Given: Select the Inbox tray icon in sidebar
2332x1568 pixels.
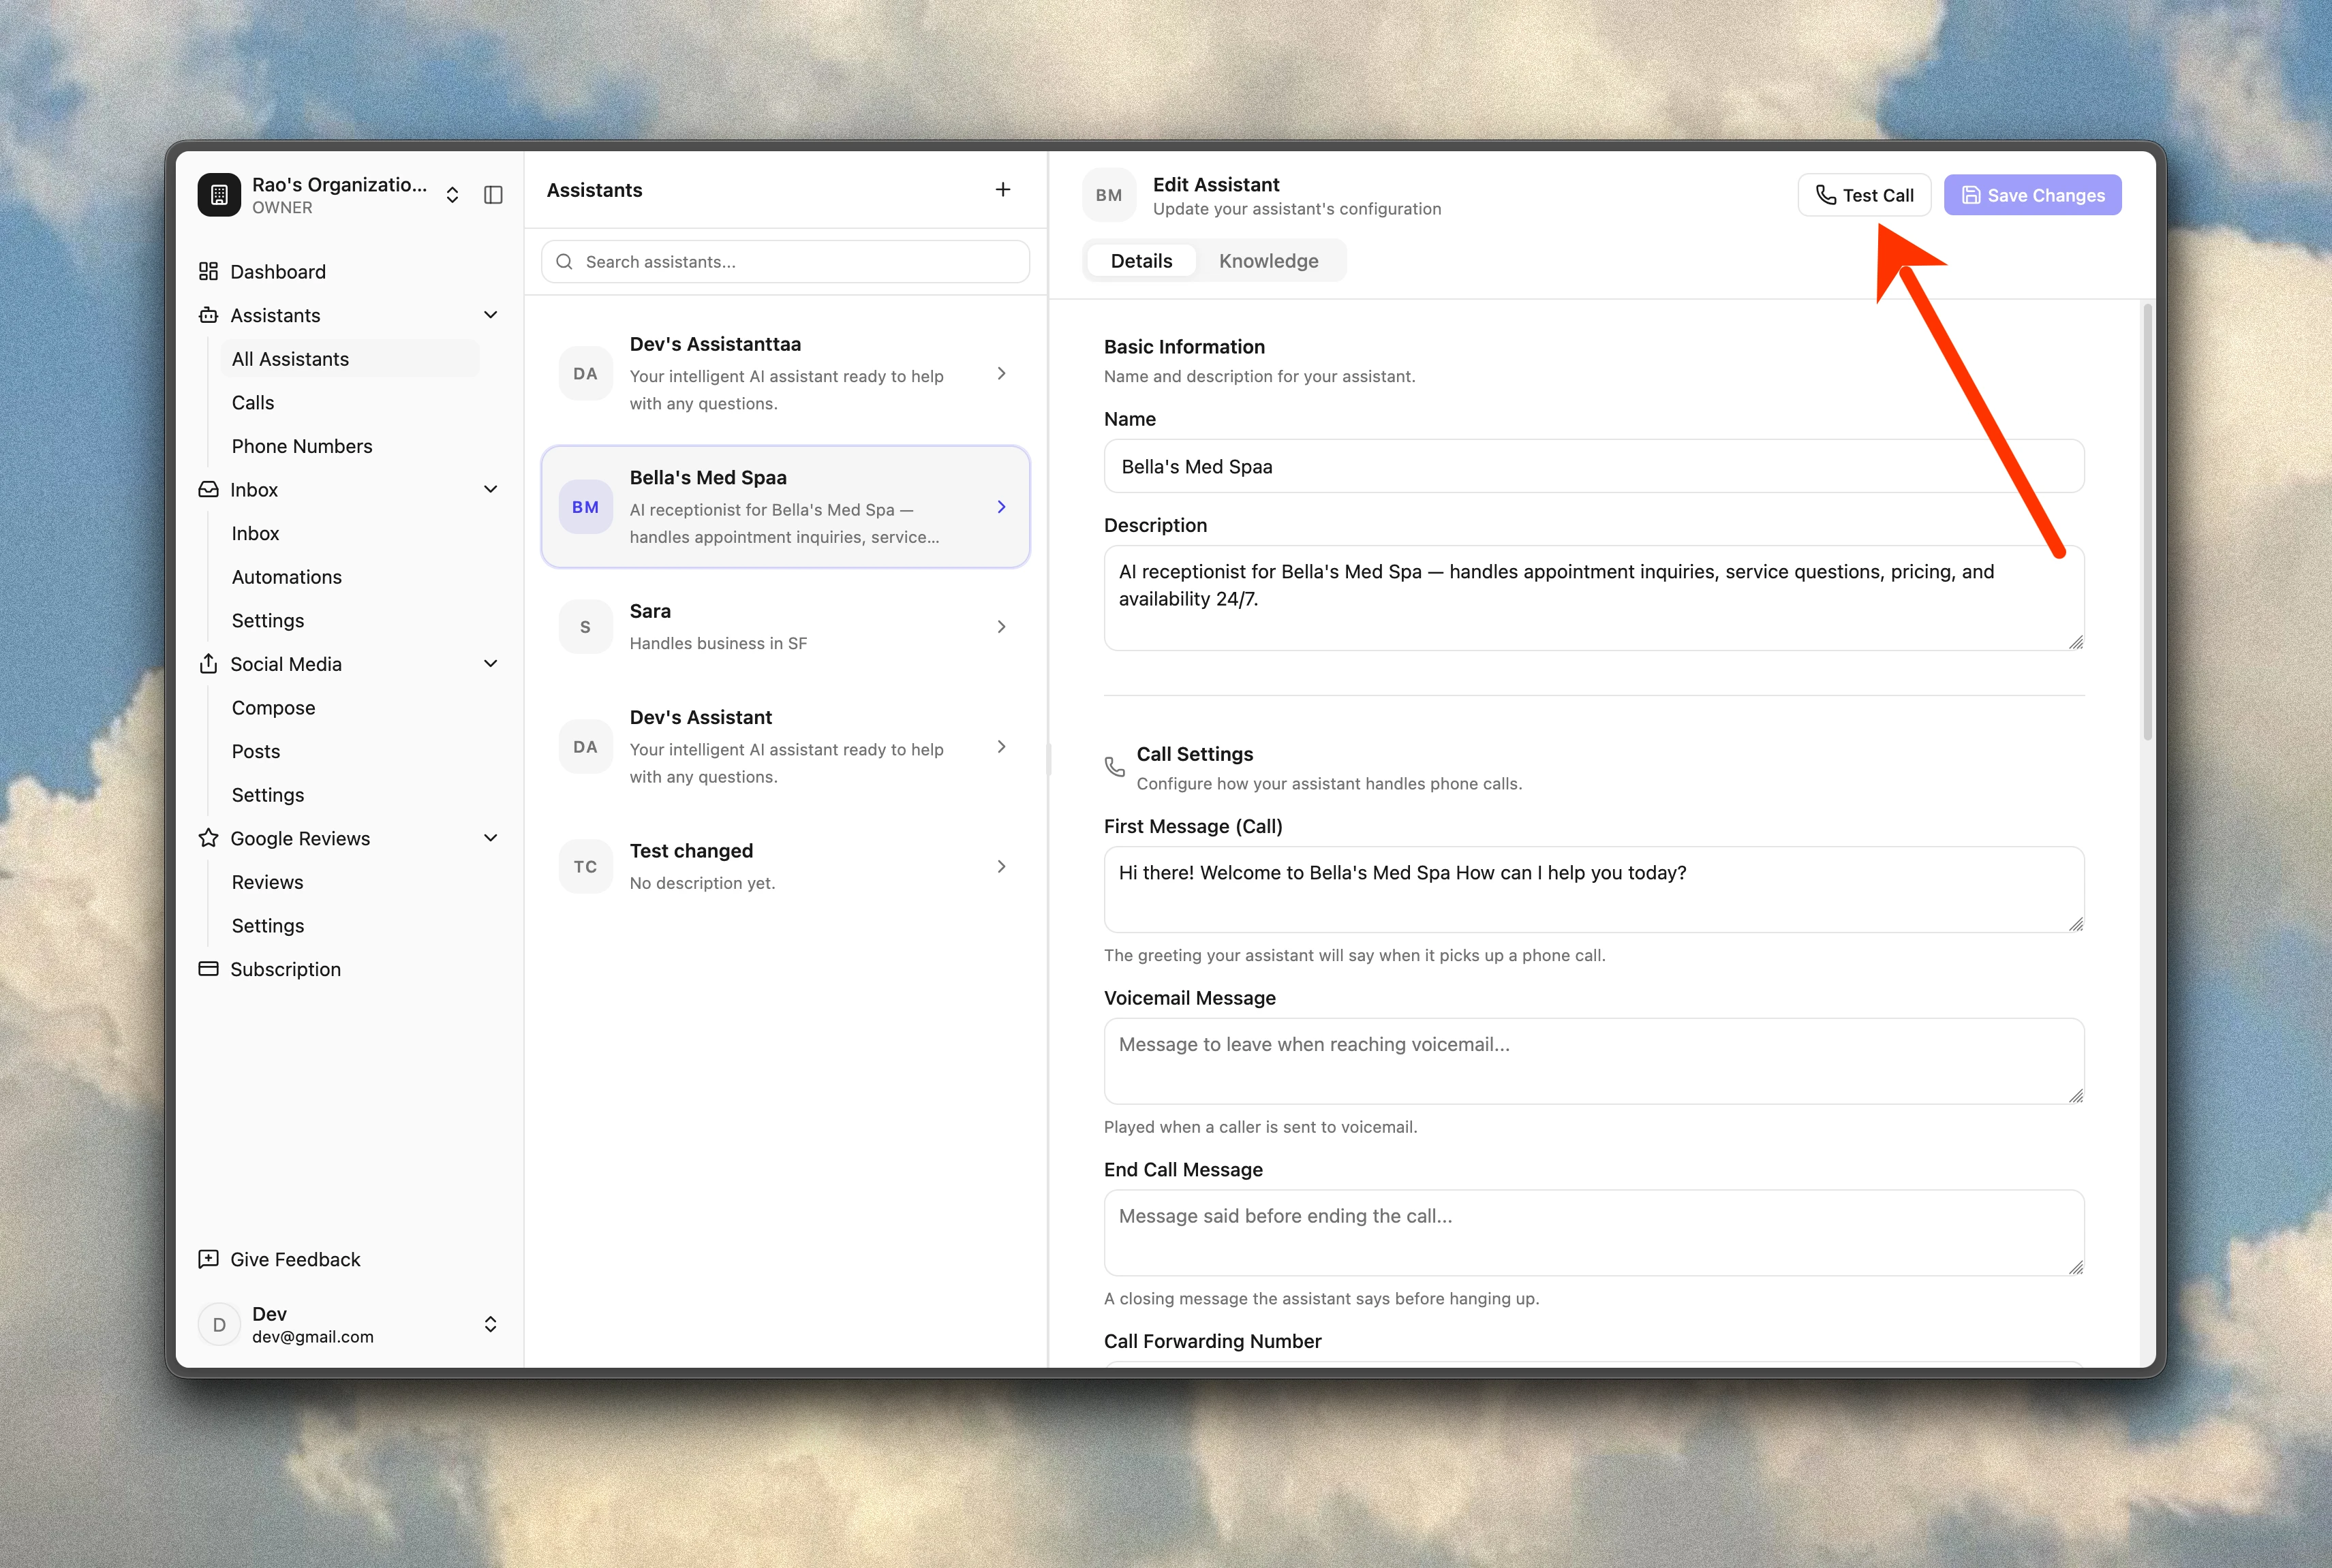Looking at the screenshot, I should pos(208,489).
